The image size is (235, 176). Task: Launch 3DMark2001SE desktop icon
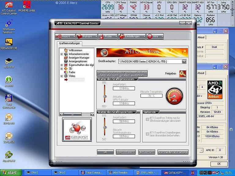9,44
